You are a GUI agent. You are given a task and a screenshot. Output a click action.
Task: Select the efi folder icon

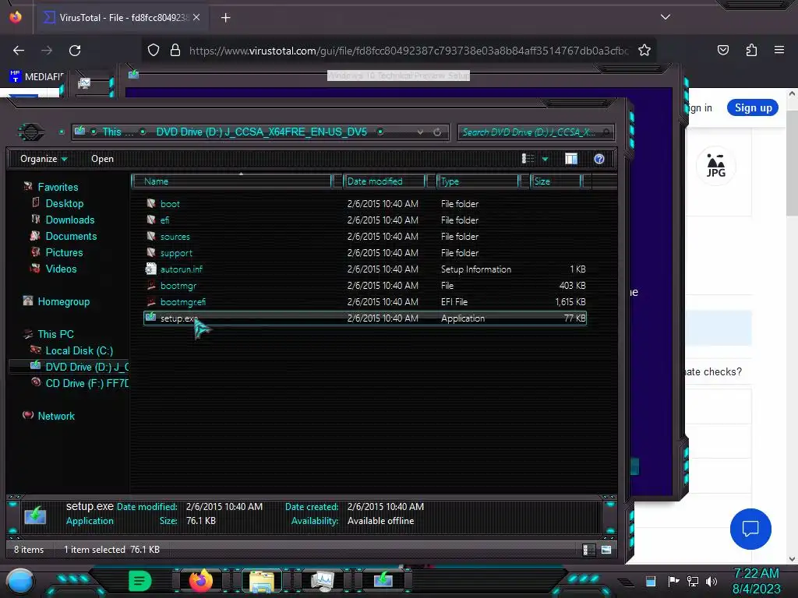pyautogui.click(x=151, y=220)
